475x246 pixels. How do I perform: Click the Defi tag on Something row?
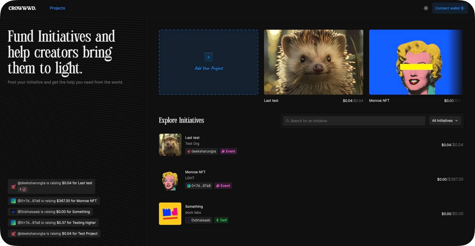[x=221, y=220]
